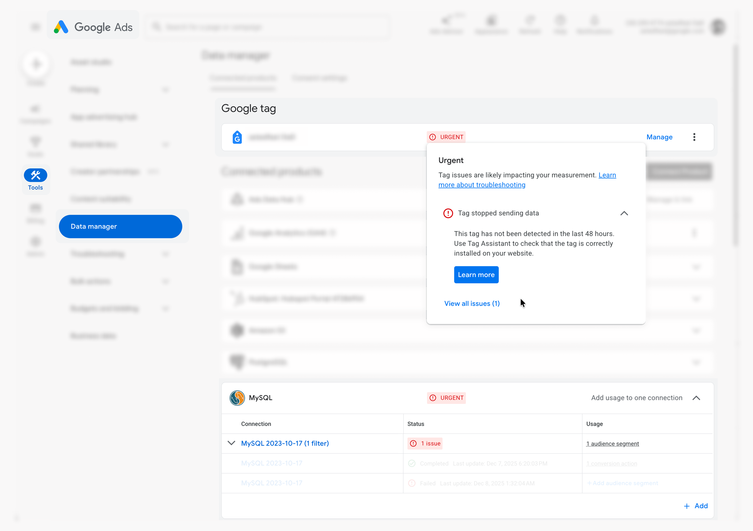This screenshot has width=753, height=531.
Task: Click the PostgreSQL icon in Connected products
Action: [237, 362]
